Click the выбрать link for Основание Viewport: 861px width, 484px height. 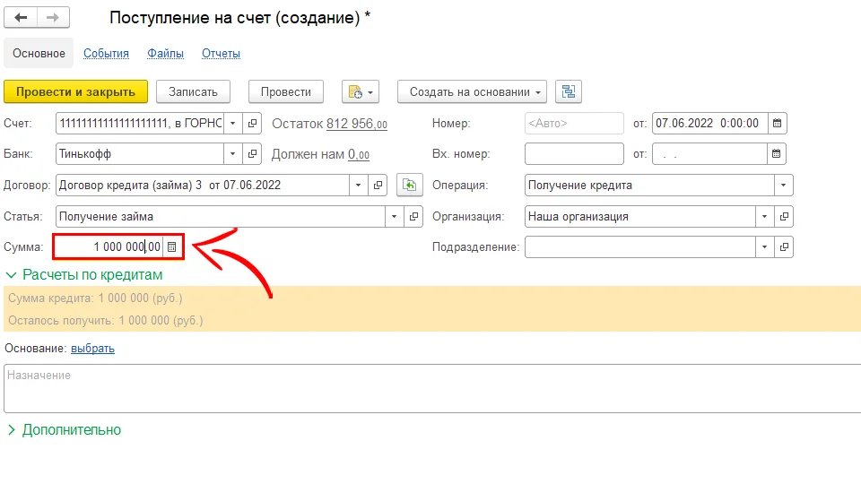point(92,349)
